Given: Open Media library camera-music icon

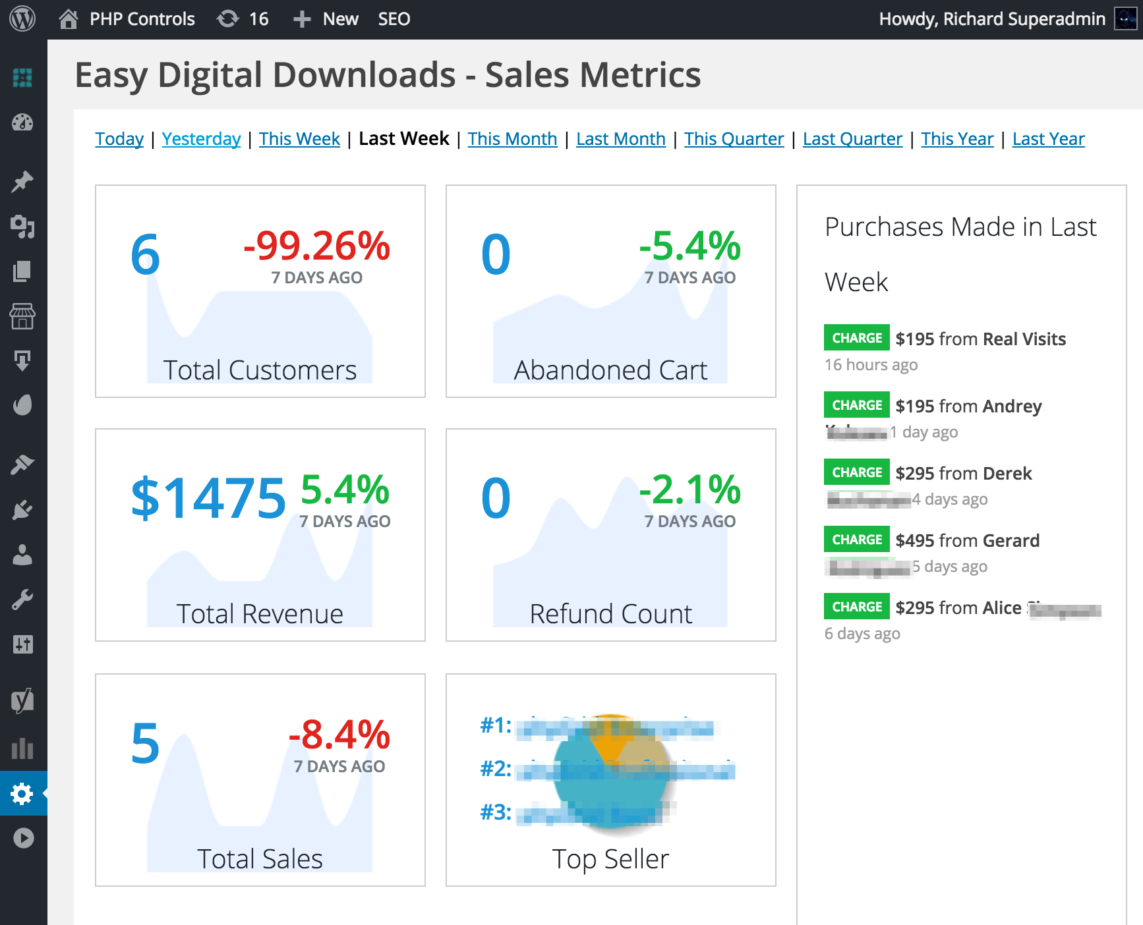Looking at the screenshot, I should 22,227.
